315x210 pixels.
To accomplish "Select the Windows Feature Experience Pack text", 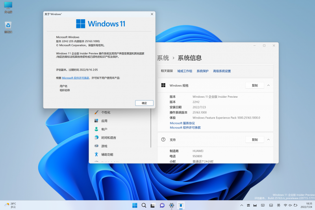I will [x=226, y=118].
